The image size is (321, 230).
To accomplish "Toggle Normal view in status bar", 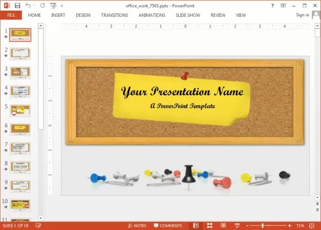I will pos(195,225).
